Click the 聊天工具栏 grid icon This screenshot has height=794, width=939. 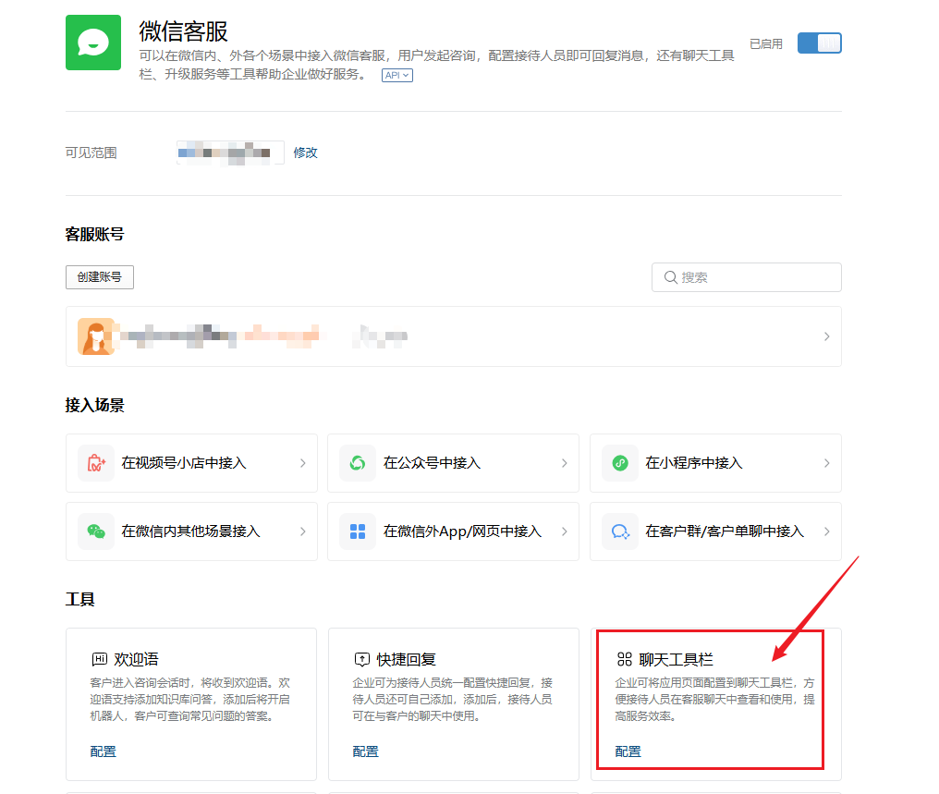[624, 659]
